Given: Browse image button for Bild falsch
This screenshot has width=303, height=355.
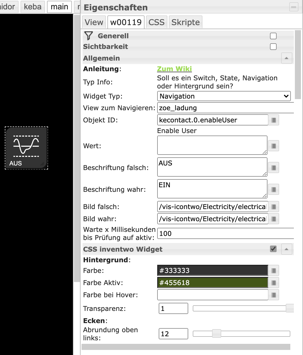Looking at the screenshot, I should point(274,207).
